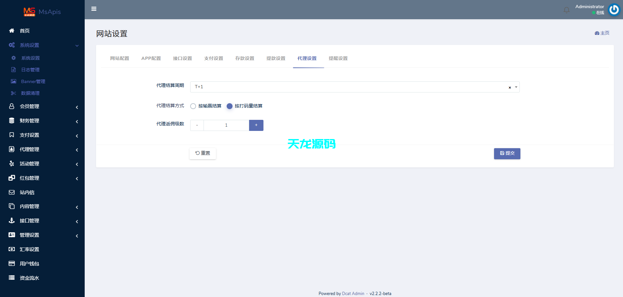Switch to the APP配置 tab

coord(151,58)
